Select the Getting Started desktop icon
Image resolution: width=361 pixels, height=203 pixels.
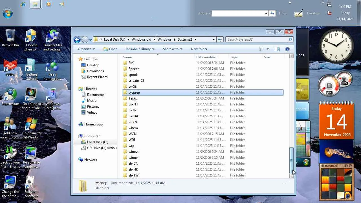31,70
